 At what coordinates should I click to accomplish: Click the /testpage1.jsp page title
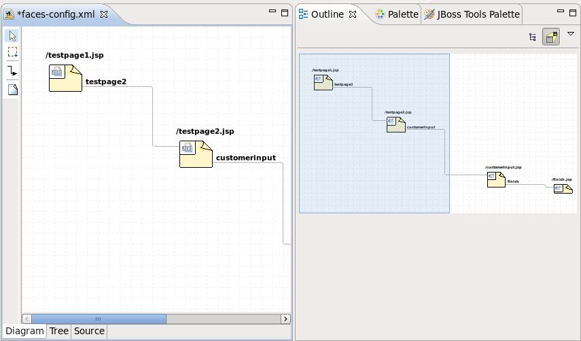point(75,55)
